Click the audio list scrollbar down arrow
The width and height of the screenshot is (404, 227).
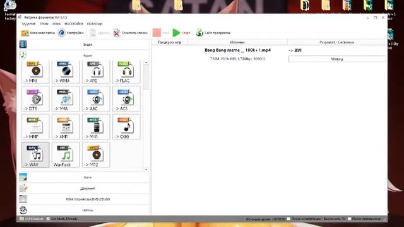[x=146, y=170]
